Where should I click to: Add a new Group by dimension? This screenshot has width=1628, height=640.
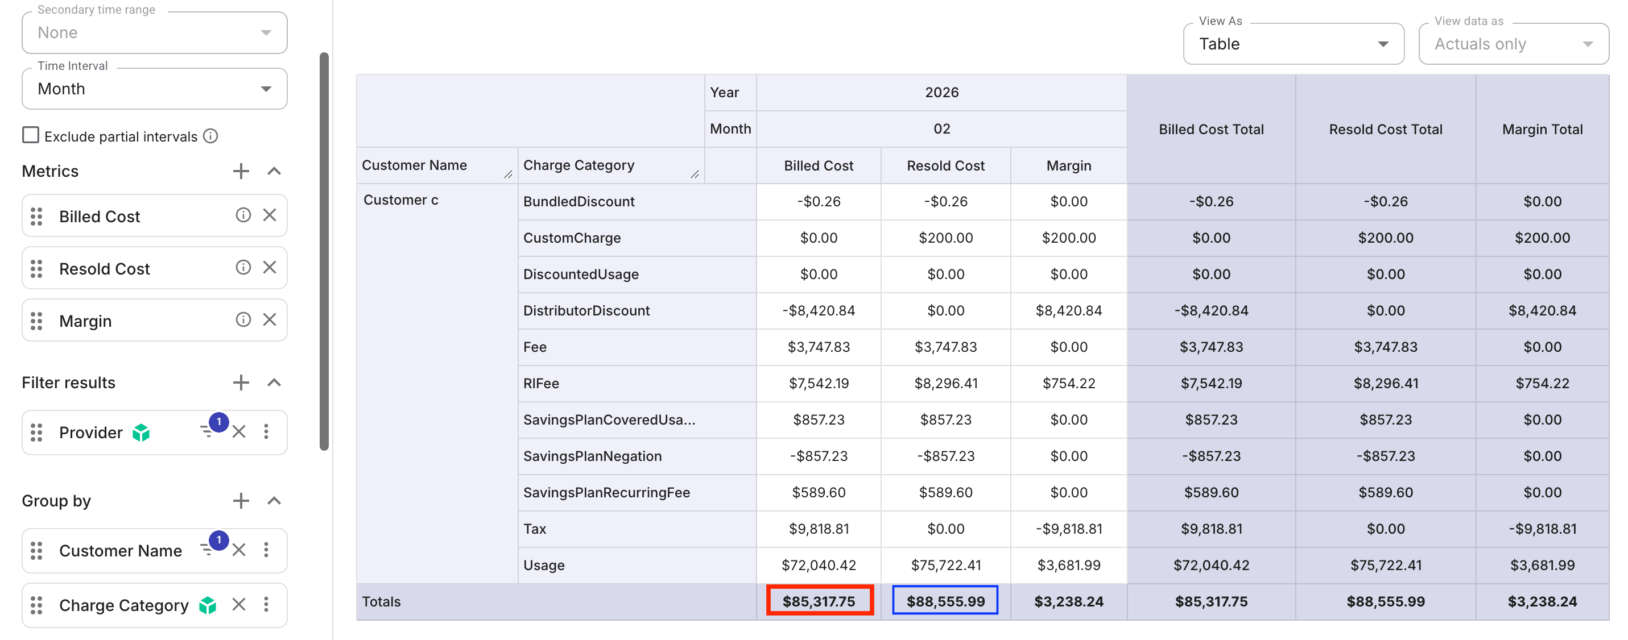point(241,500)
